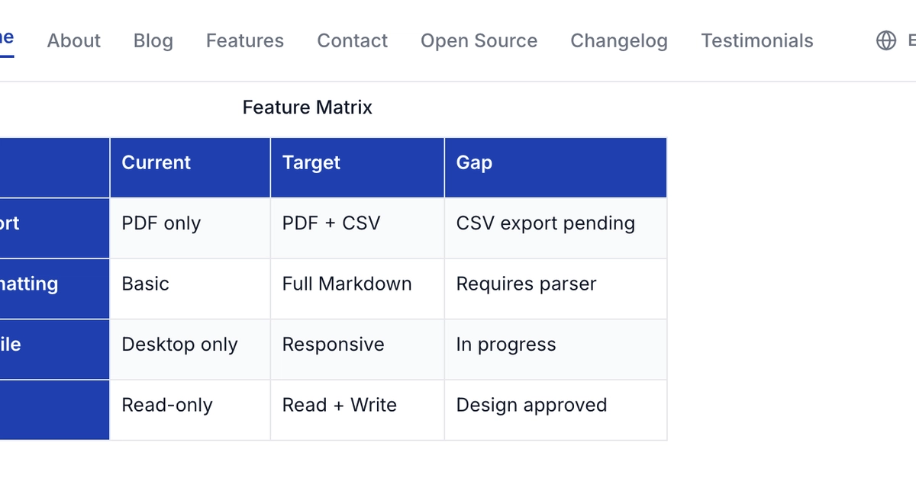The height and width of the screenshot is (478, 916).
Task: Select the Current column header
Action: 190,168
